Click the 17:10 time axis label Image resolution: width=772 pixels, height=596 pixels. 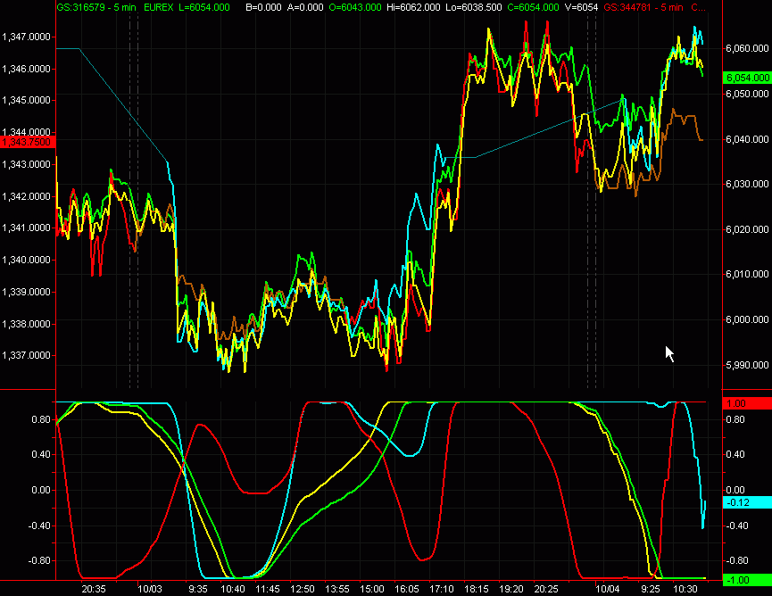[x=442, y=589]
